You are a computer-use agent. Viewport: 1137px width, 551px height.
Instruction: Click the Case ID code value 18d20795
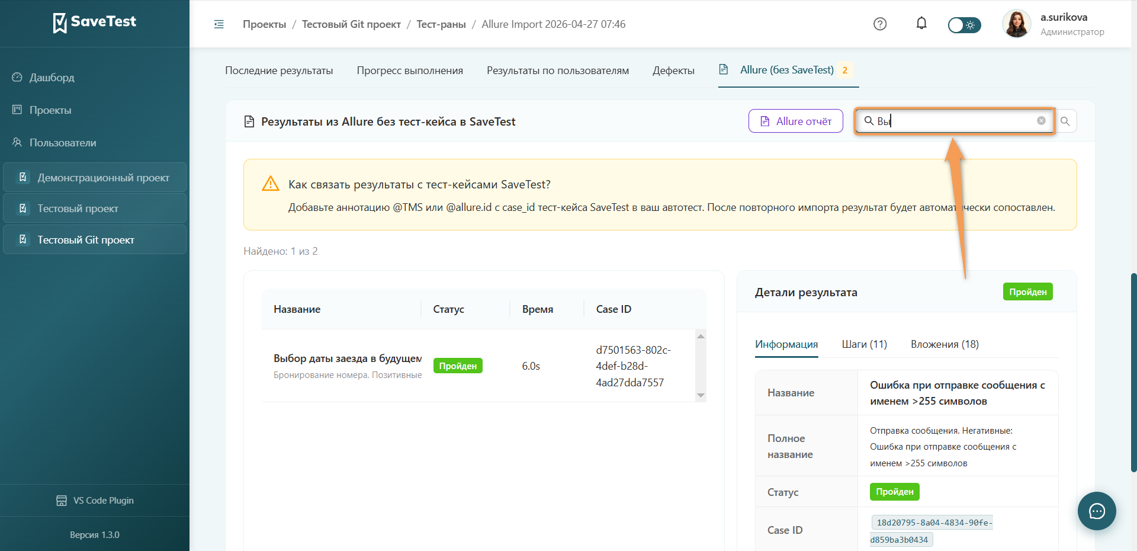(x=931, y=531)
